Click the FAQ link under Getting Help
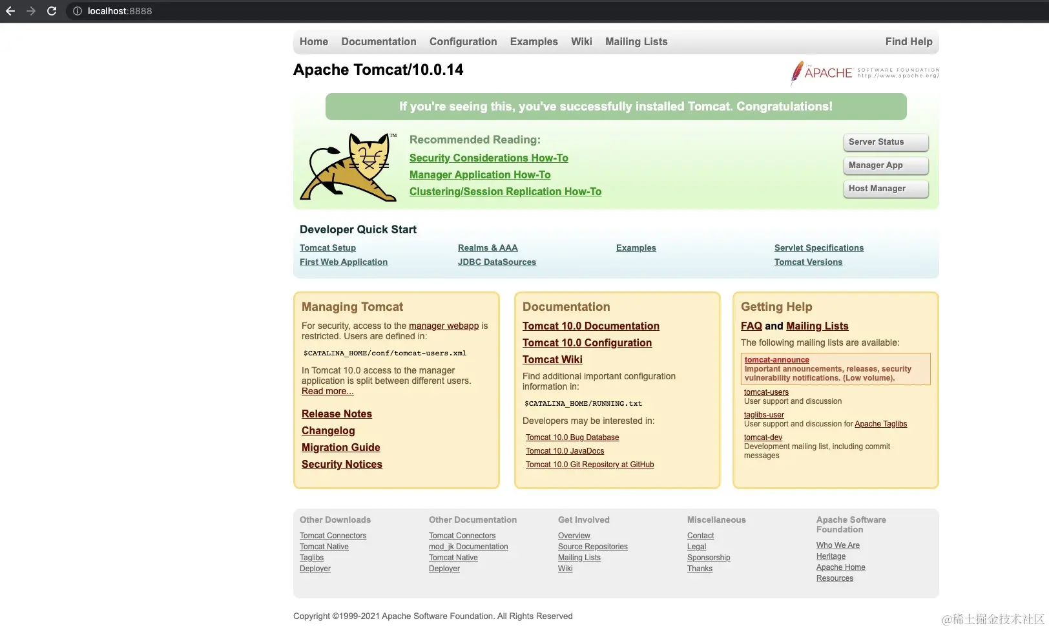The width and height of the screenshot is (1049, 630). (751, 326)
